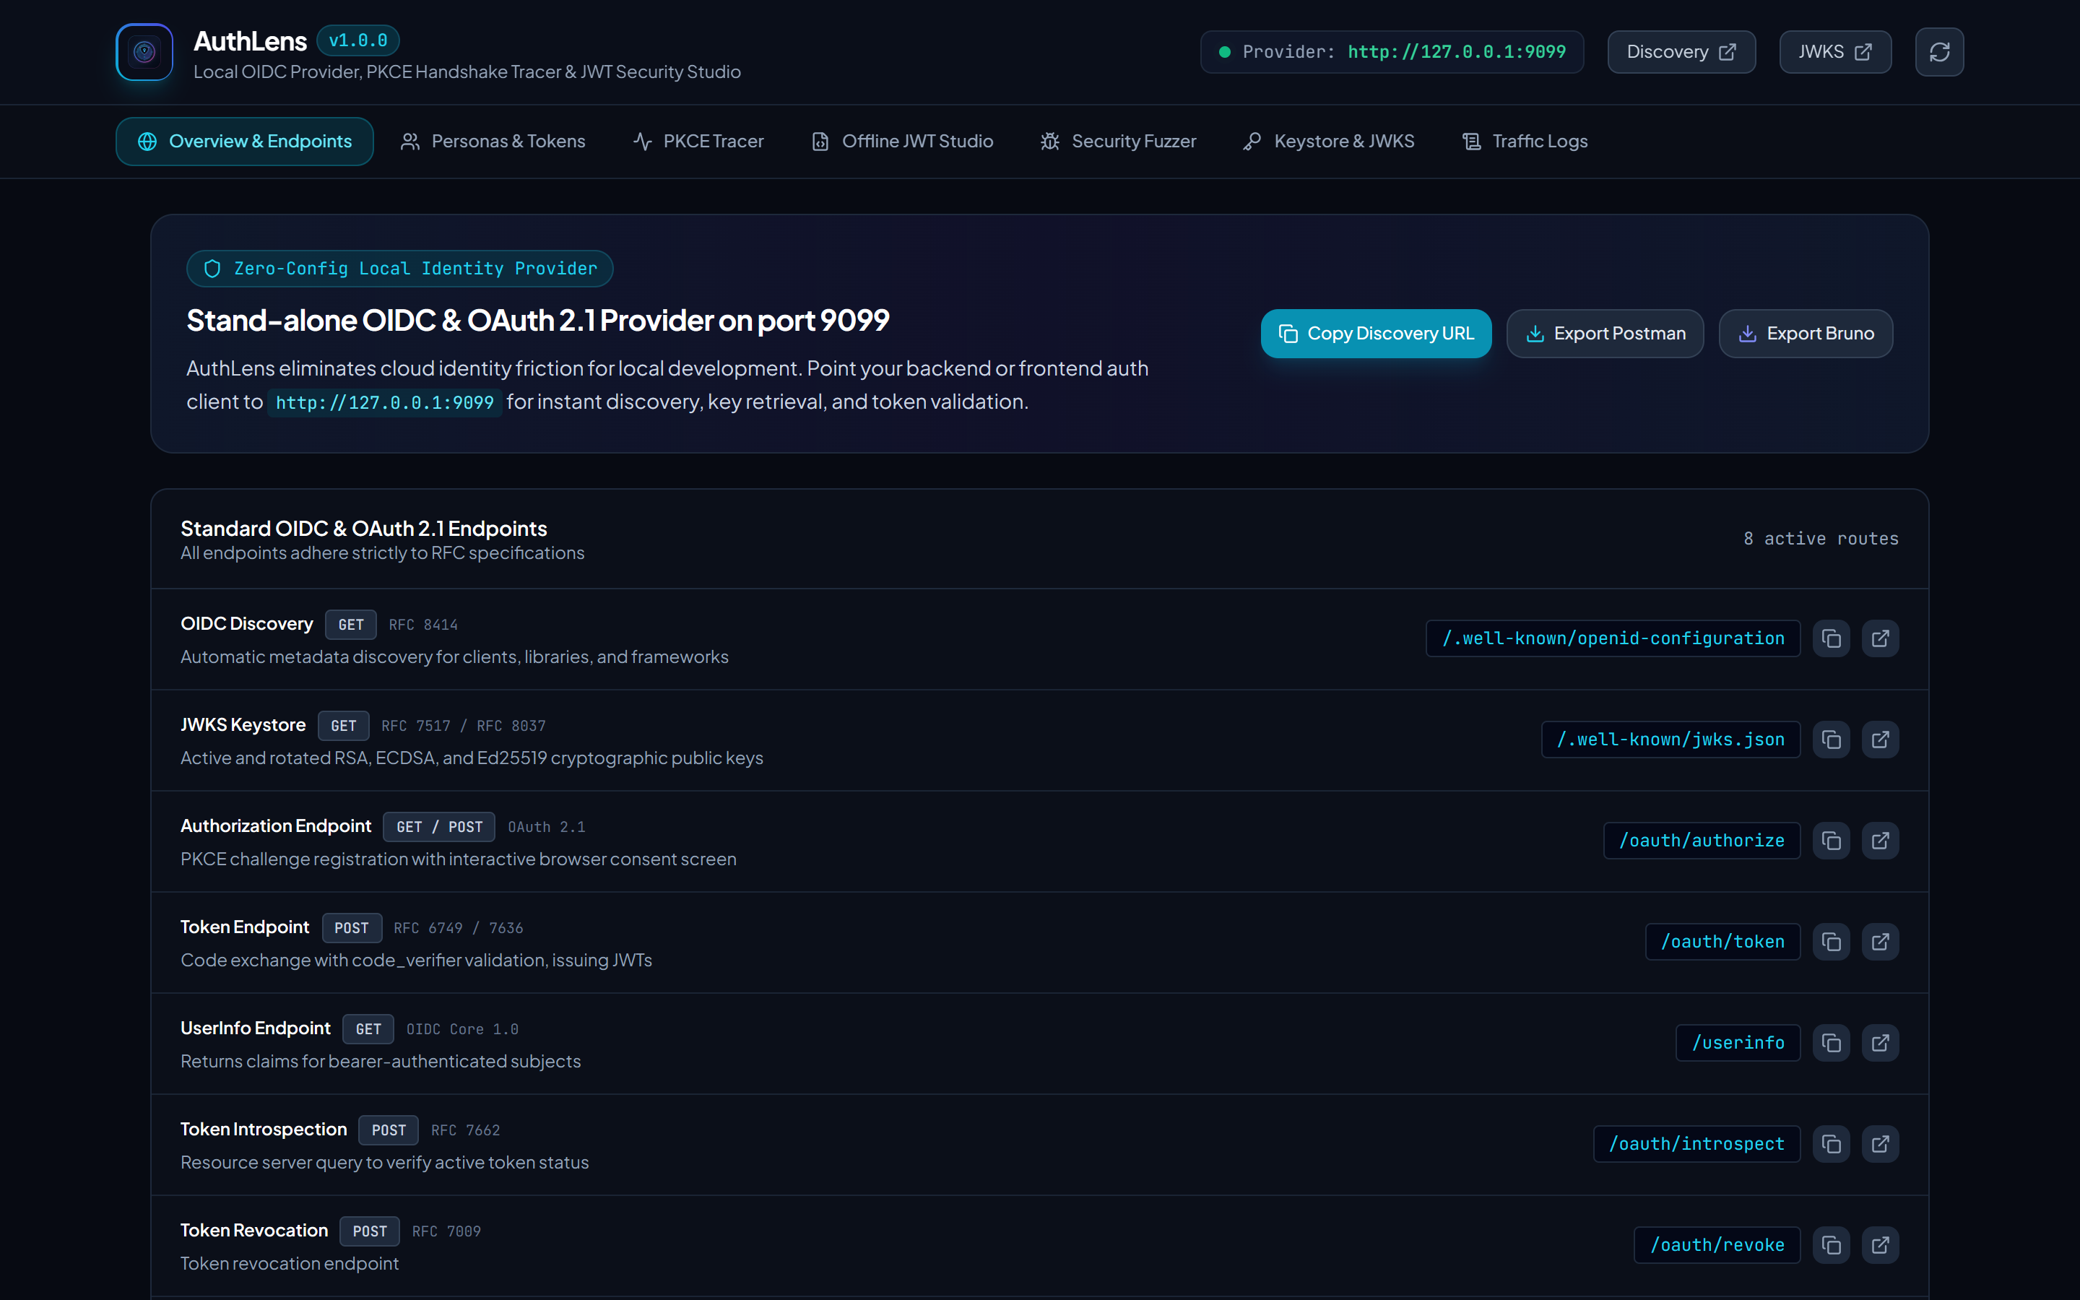Viewport: 2080px width, 1300px height.
Task: Click the v1.0.0 version badge
Action: (x=357, y=40)
